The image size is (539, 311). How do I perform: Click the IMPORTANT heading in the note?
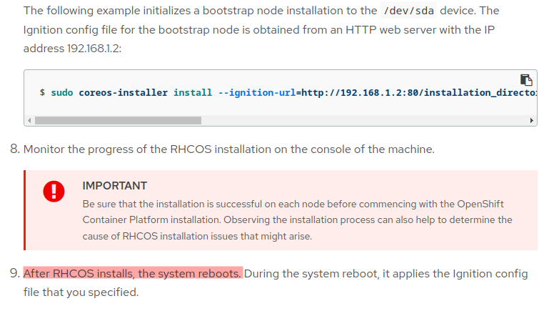click(x=114, y=186)
